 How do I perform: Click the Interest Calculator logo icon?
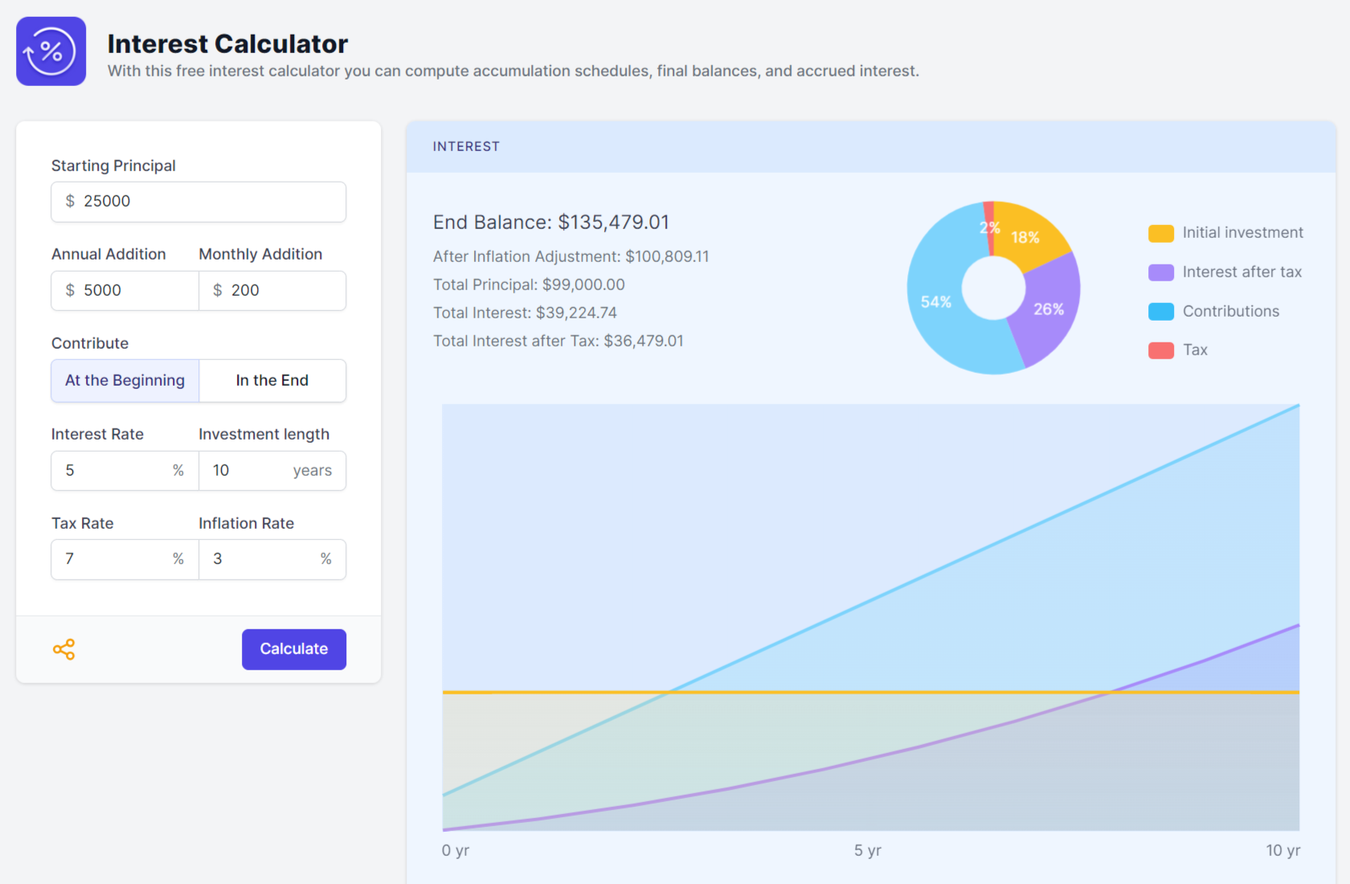[x=51, y=51]
